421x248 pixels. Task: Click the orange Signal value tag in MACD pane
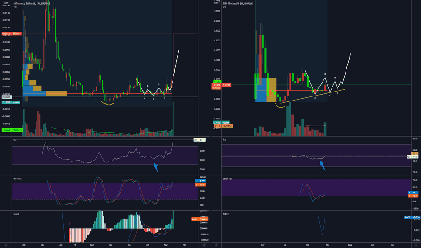[200, 219]
